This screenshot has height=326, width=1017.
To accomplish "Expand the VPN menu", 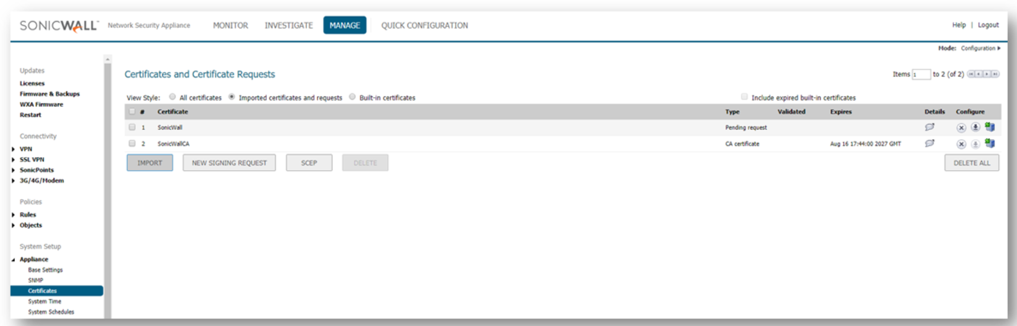I will pyautogui.click(x=14, y=149).
